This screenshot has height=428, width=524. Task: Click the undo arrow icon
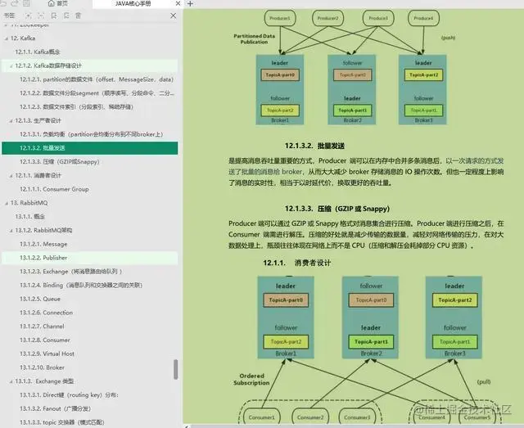pos(3,3)
